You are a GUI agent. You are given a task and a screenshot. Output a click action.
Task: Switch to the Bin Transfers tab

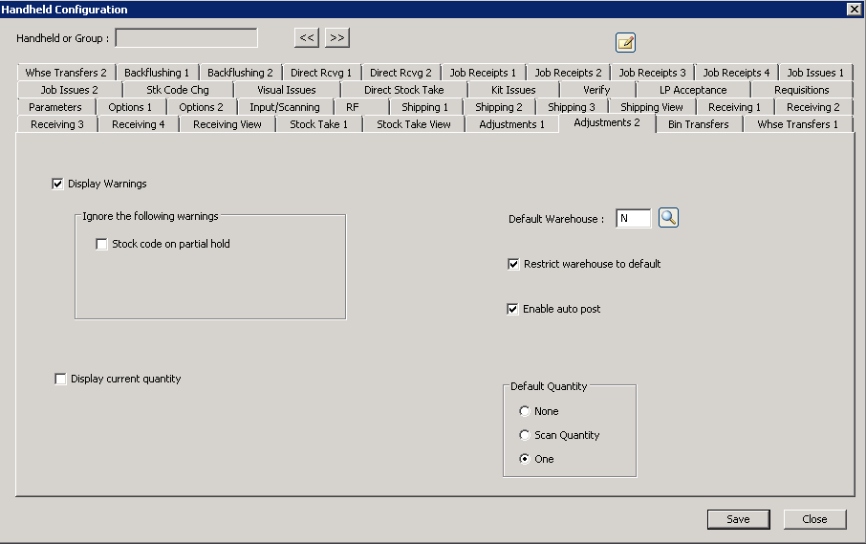point(698,124)
